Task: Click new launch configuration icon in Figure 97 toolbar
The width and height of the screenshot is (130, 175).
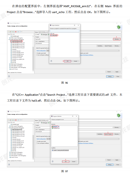Action: (8, 120)
